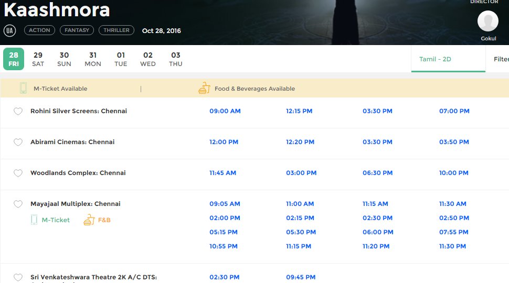Click Mayajaal's F&B food icon
This screenshot has height=283, width=509.
coord(89,220)
